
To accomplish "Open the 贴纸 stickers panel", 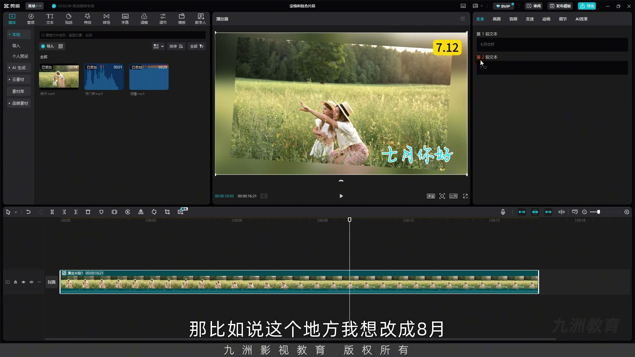I will [69, 19].
